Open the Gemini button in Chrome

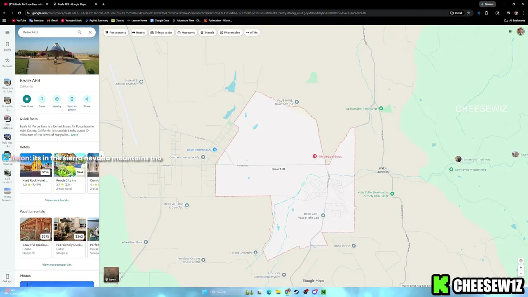(x=487, y=4)
